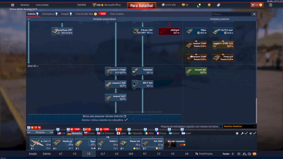
Task: Click the Equipe plus invite icon
Action: click(x=233, y=154)
